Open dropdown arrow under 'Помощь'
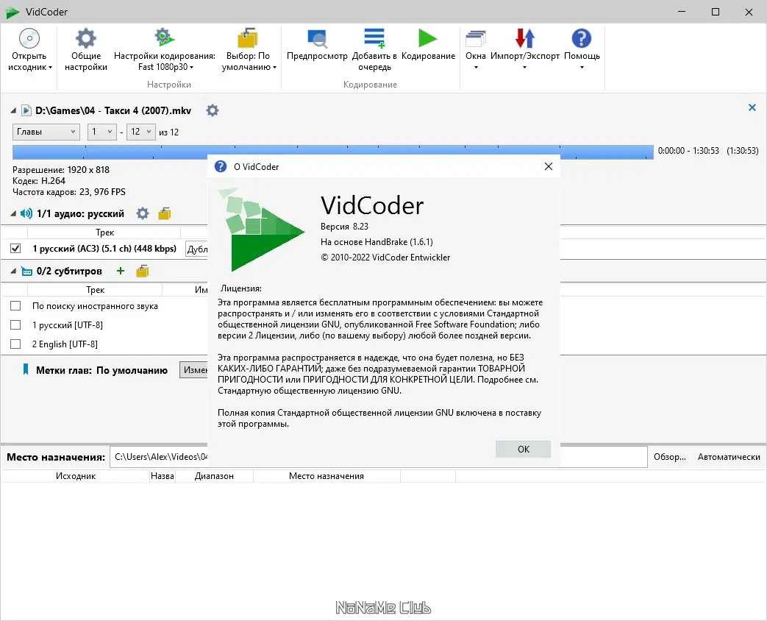This screenshot has width=767, height=621. pyautogui.click(x=582, y=68)
